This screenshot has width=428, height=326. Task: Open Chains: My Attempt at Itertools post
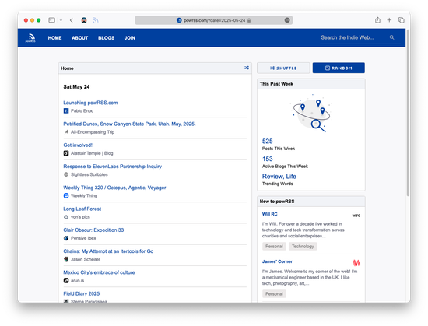click(x=108, y=251)
